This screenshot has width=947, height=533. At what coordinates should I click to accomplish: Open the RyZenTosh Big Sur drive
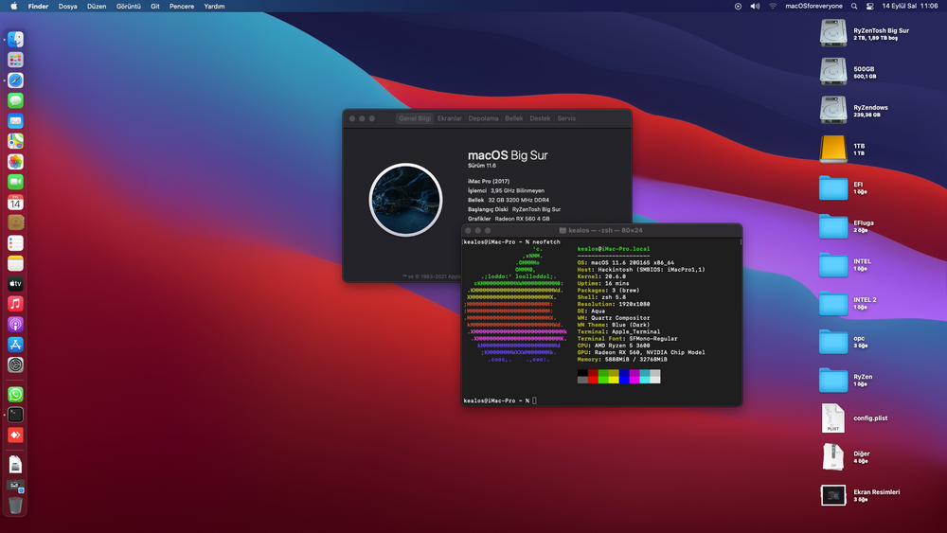click(x=833, y=34)
